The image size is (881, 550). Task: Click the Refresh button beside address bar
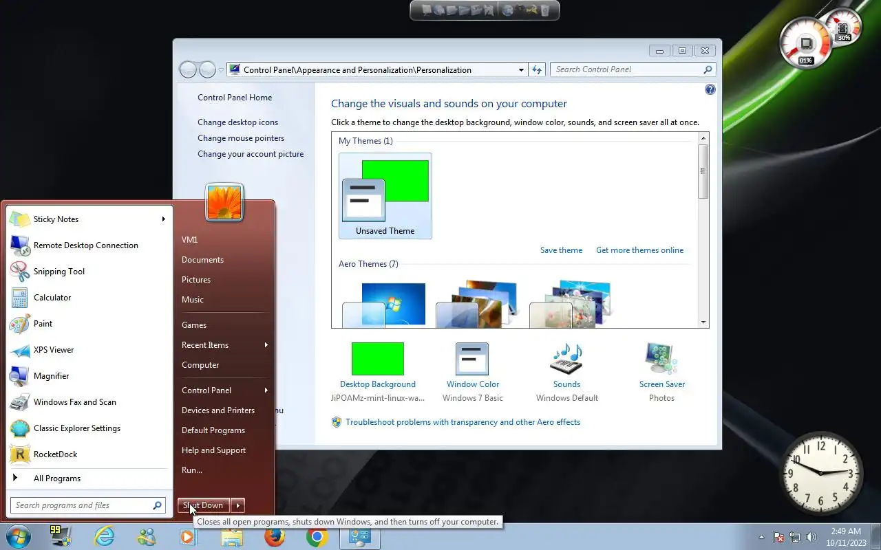point(538,69)
